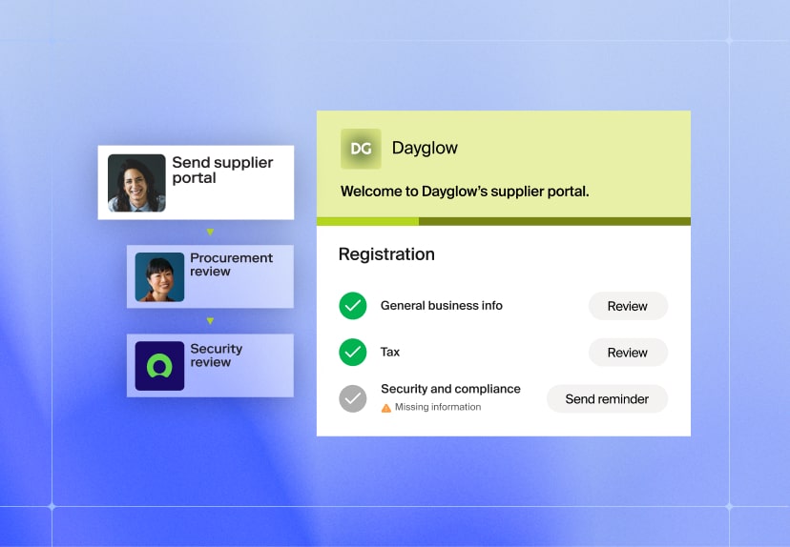790x547 pixels.
Task: Click arrow below Send supplier portal card
Action: (x=210, y=232)
